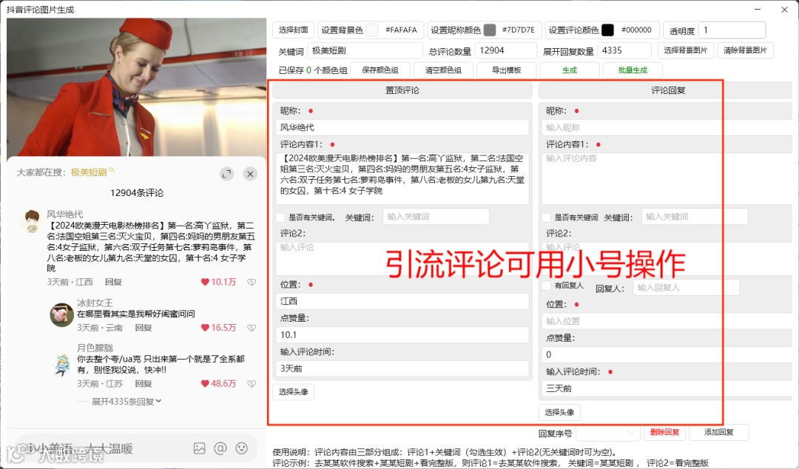Enable 是否有关键词 checkbox under 评论回复
The height and width of the screenshot is (469, 799).
[x=546, y=217]
